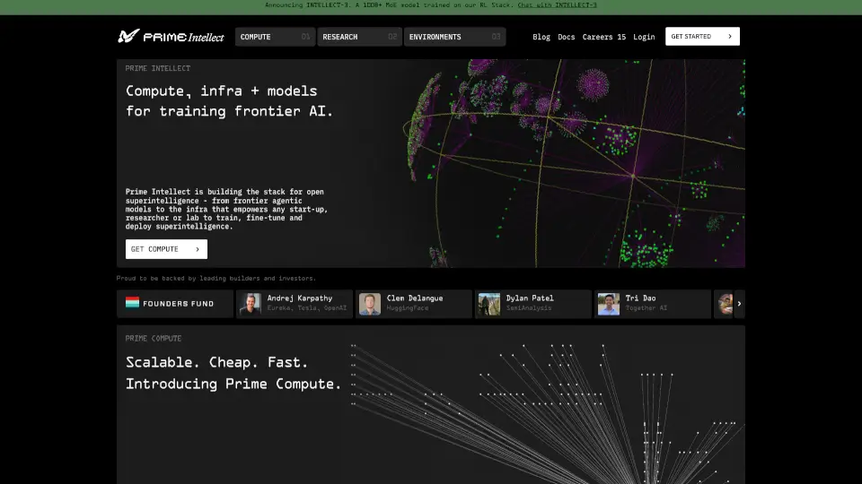Image resolution: width=862 pixels, height=484 pixels.
Task: Select the partially visible last investor card
Action: coord(724,304)
